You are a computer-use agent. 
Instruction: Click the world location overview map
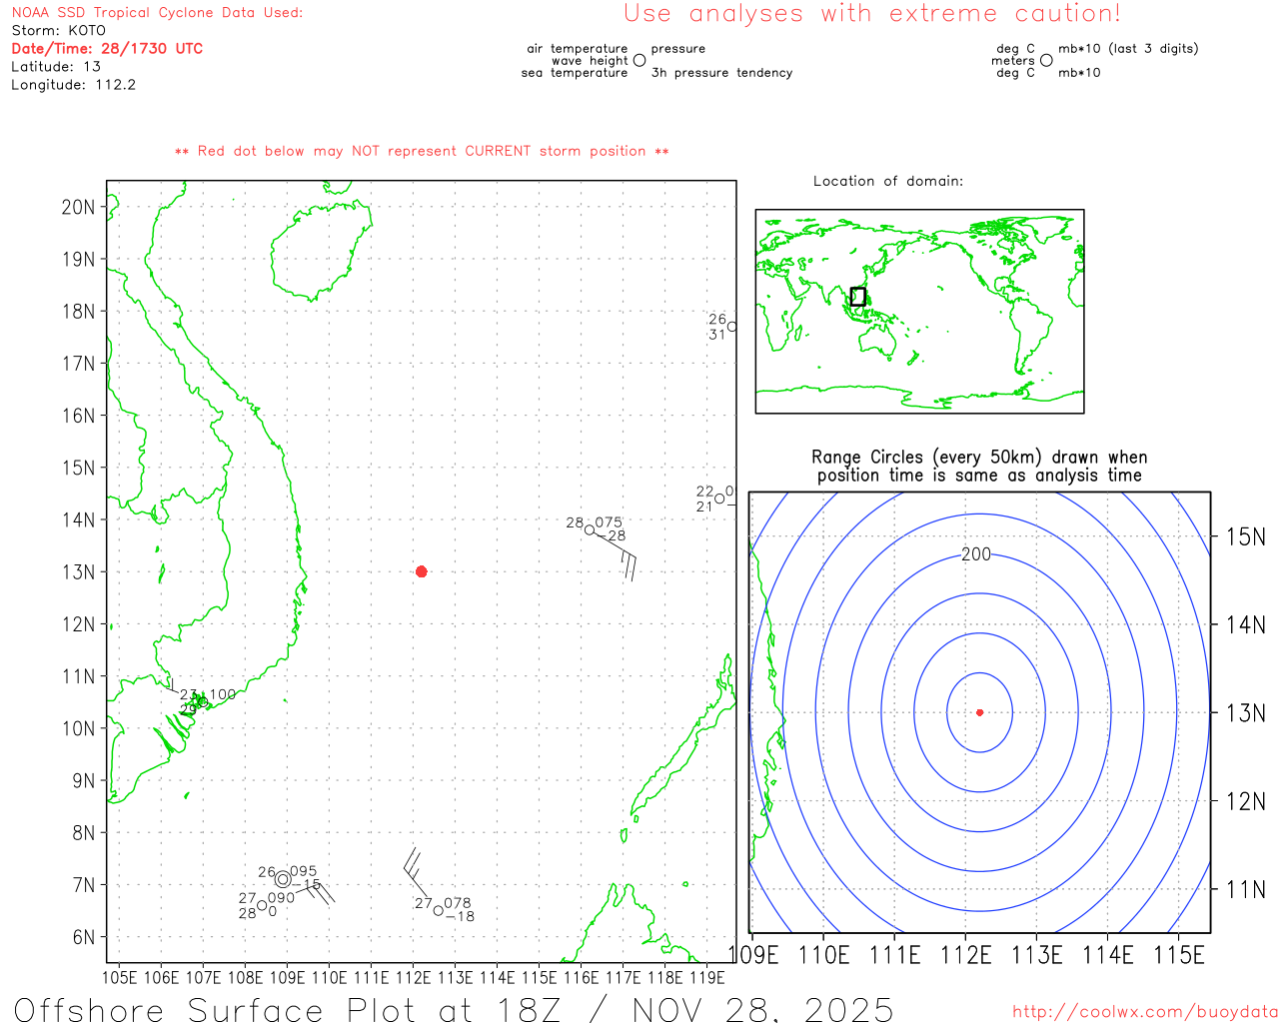(x=919, y=311)
